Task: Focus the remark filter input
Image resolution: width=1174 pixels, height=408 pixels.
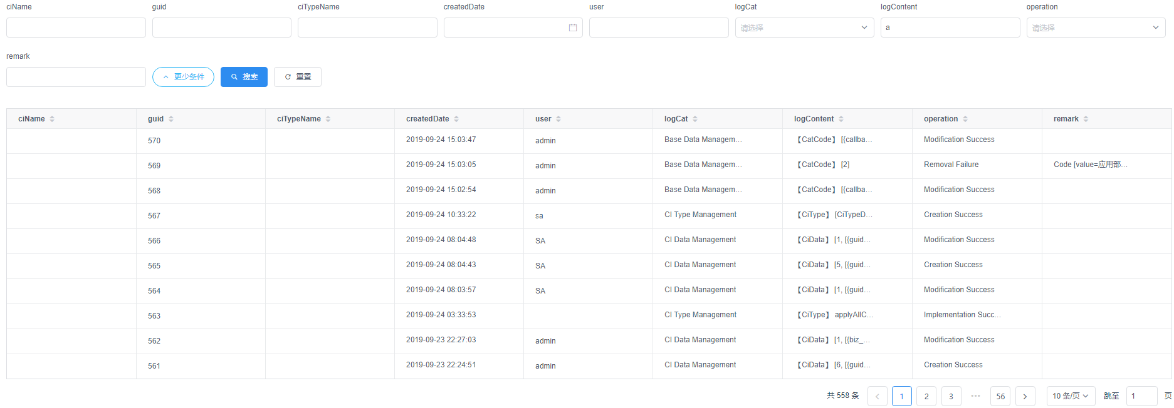Action: coord(76,77)
